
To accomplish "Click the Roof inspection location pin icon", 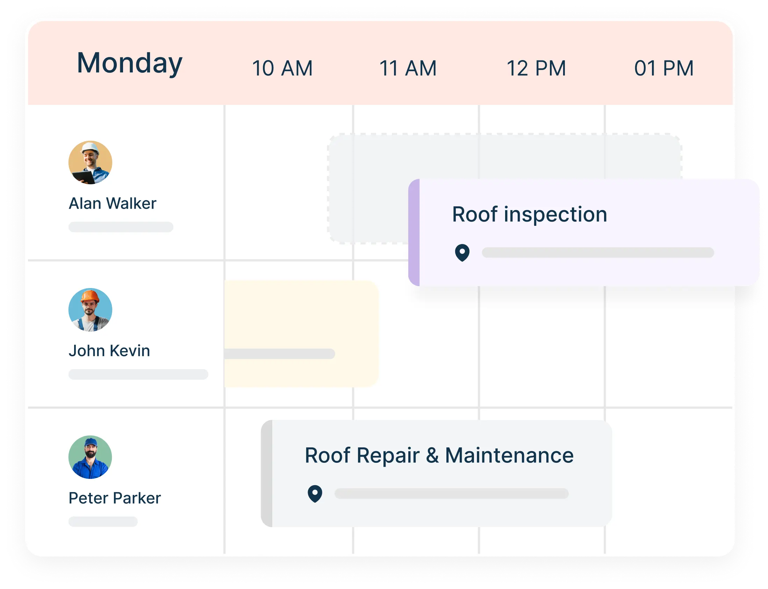I will coord(462,252).
